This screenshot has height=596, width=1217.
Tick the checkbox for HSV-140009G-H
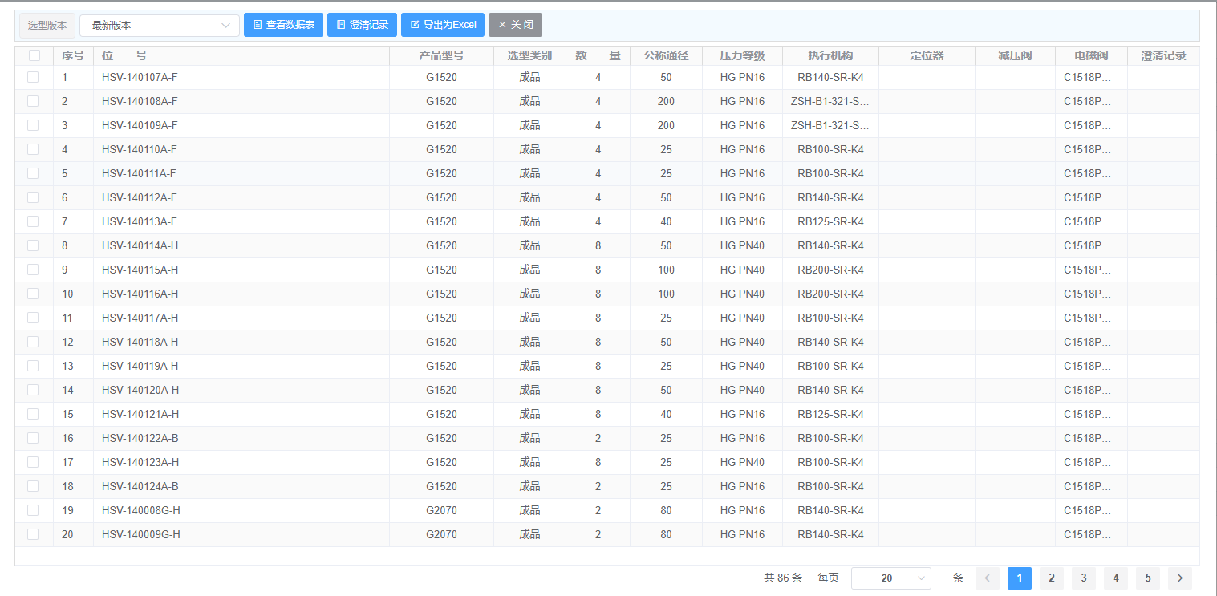pos(33,534)
